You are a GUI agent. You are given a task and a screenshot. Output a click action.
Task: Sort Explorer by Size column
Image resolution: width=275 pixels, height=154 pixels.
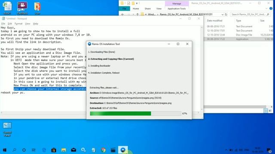(x=262, y=21)
